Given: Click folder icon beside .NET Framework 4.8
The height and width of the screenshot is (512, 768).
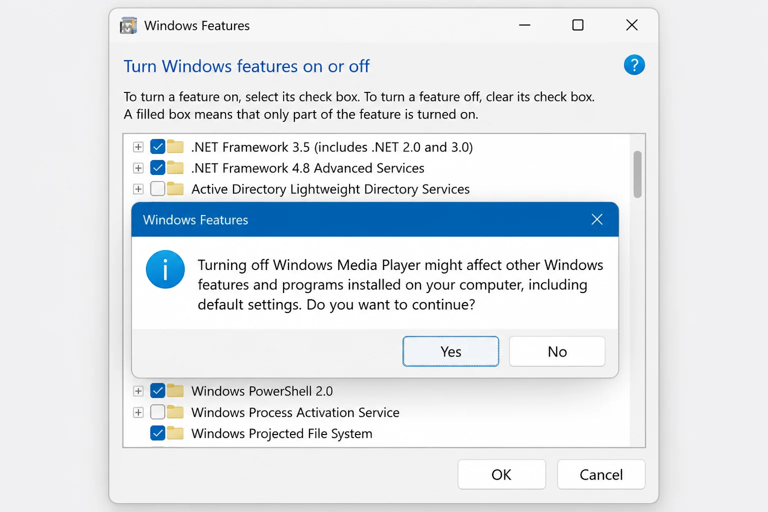Looking at the screenshot, I should tap(175, 167).
